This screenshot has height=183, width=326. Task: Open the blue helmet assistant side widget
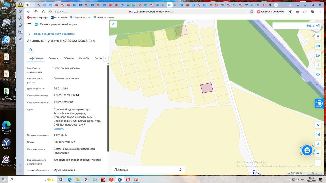[x=319, y=104]
